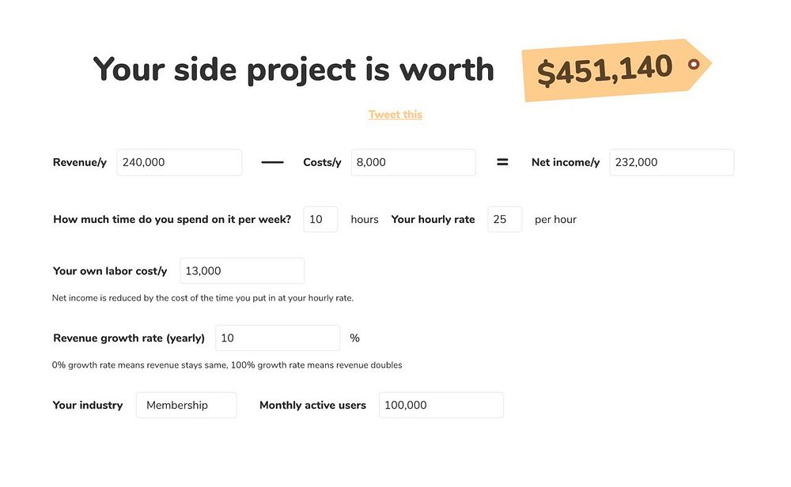Click the "Your industry" label
Screen dimensions: 791x487
[88, 406]
